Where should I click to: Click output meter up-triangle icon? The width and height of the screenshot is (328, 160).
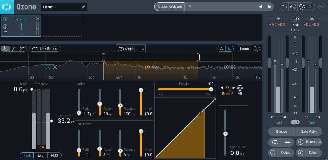[312, 19]
